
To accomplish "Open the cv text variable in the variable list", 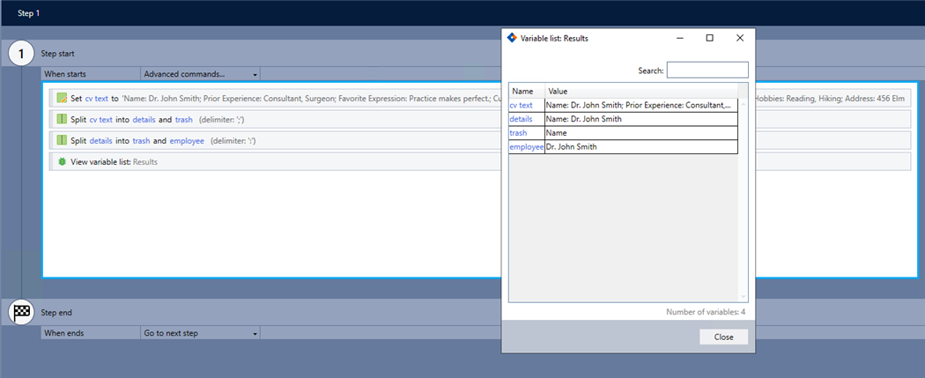I will tap(521, 106).
